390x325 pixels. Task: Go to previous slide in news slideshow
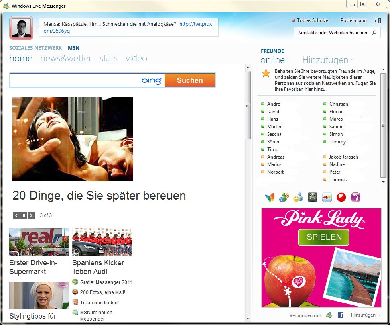16,215
